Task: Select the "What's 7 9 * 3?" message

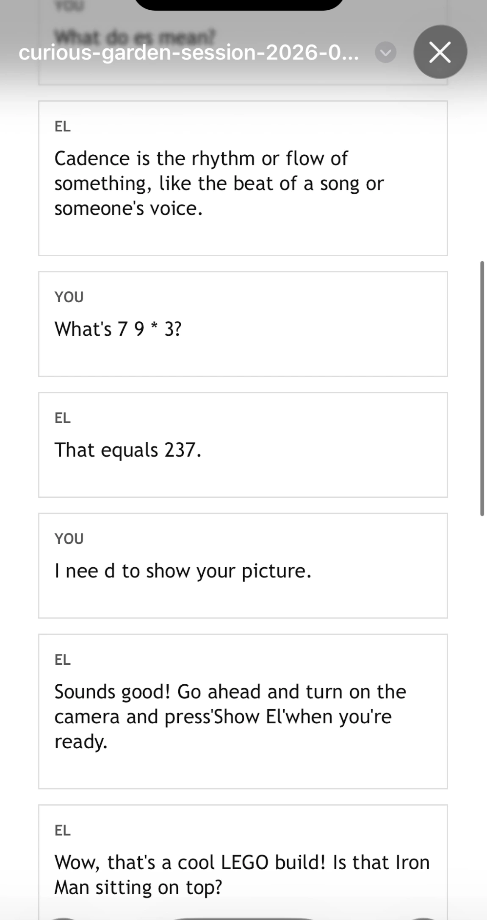Action: [x=118, y=329]
